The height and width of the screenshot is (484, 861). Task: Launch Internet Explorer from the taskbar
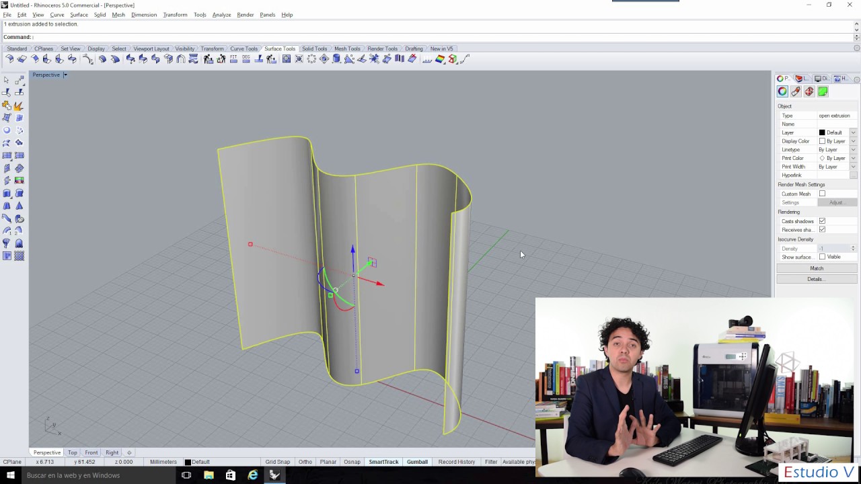click(253, 475)
